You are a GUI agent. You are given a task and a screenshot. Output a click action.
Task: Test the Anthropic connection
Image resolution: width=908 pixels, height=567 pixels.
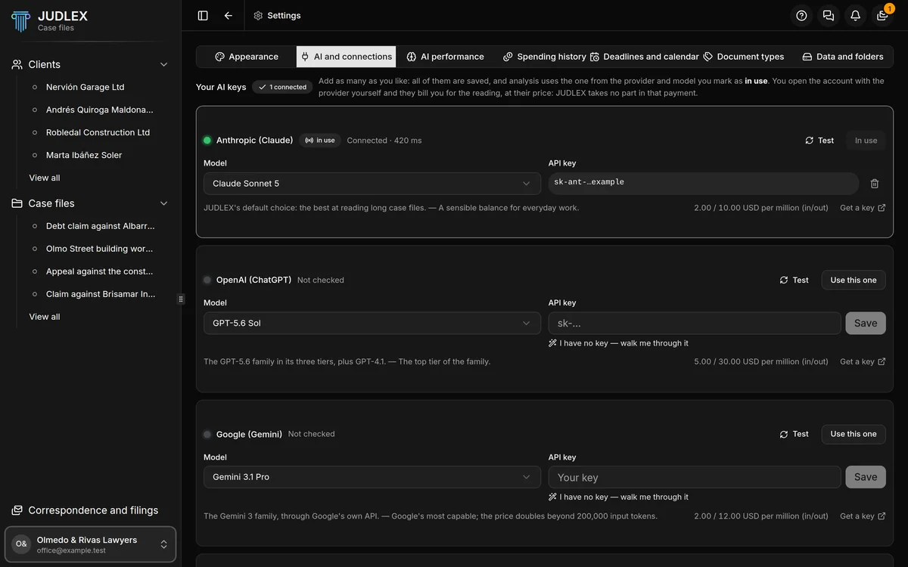point(819,141)
